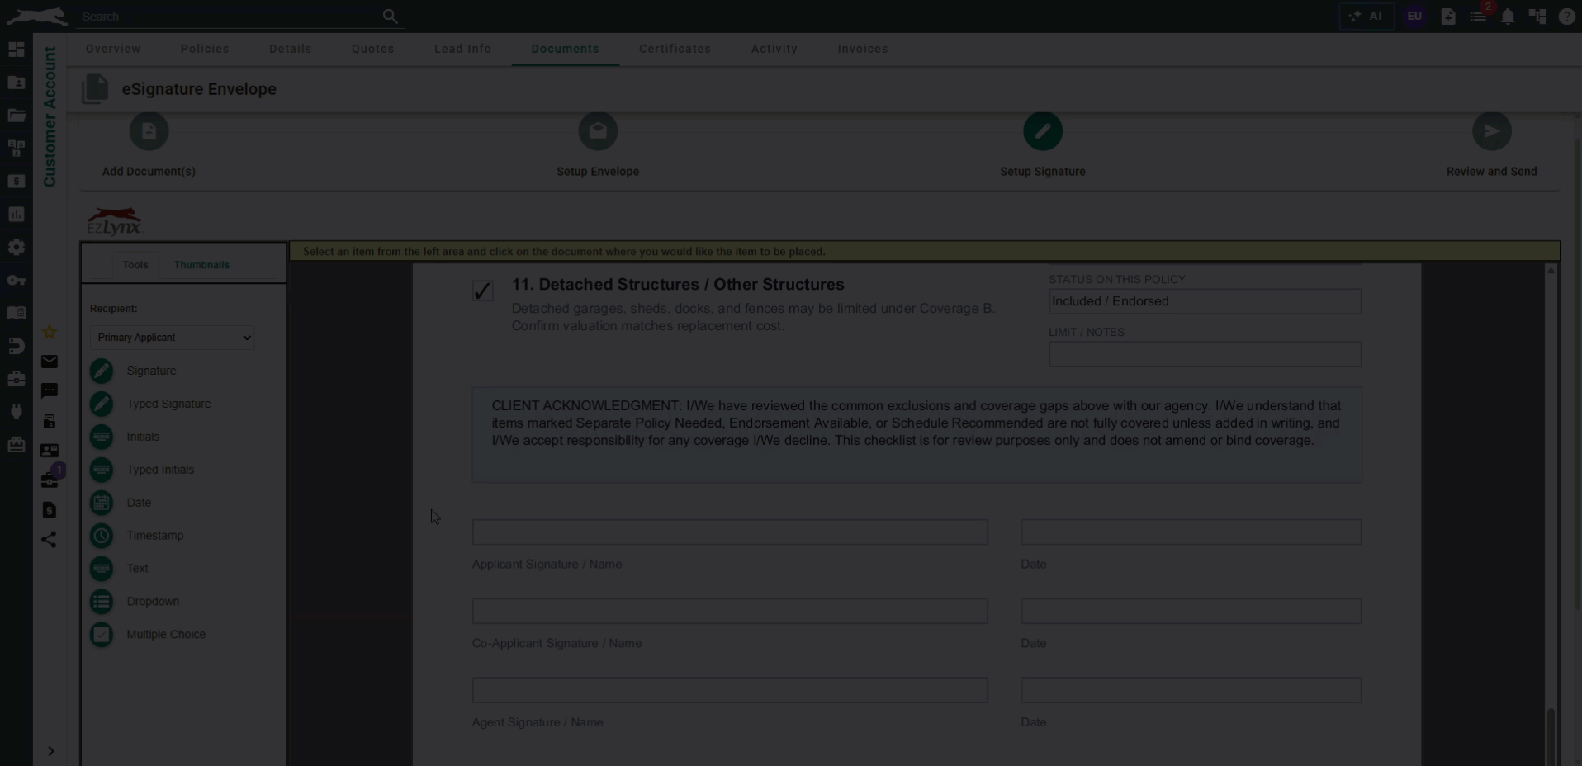Click the EZLynx home logo

(36, 16)
